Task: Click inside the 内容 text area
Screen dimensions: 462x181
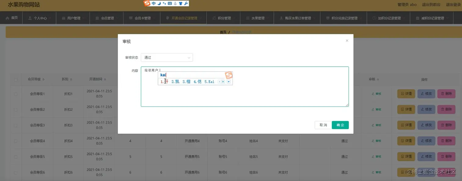Action: click(245, 87)
